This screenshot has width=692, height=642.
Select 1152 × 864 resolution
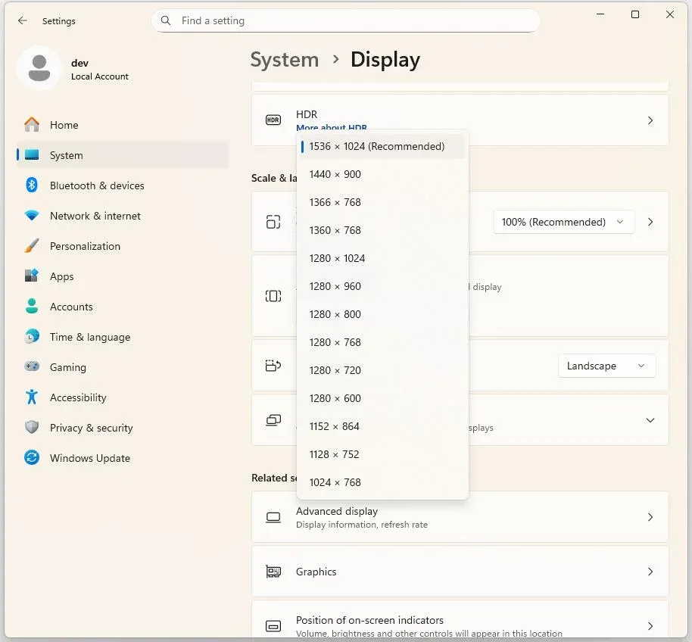coord(382,426)
